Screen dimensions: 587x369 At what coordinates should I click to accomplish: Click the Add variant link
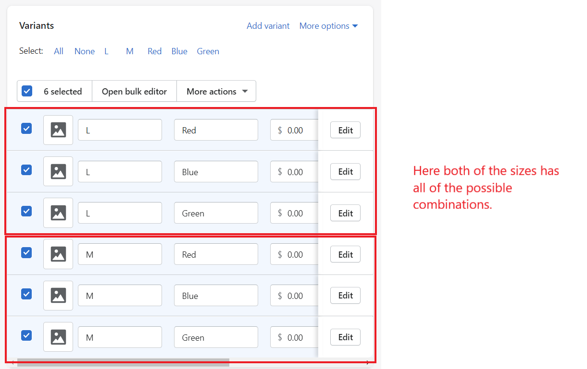click(x=268, y=26)
